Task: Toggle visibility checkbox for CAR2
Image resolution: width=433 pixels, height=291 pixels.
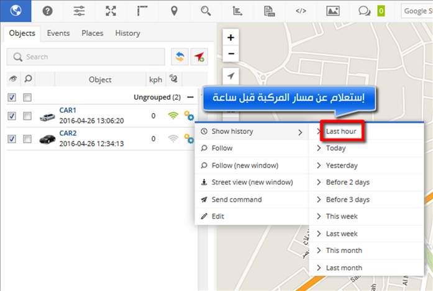Action: coord(12,139)
